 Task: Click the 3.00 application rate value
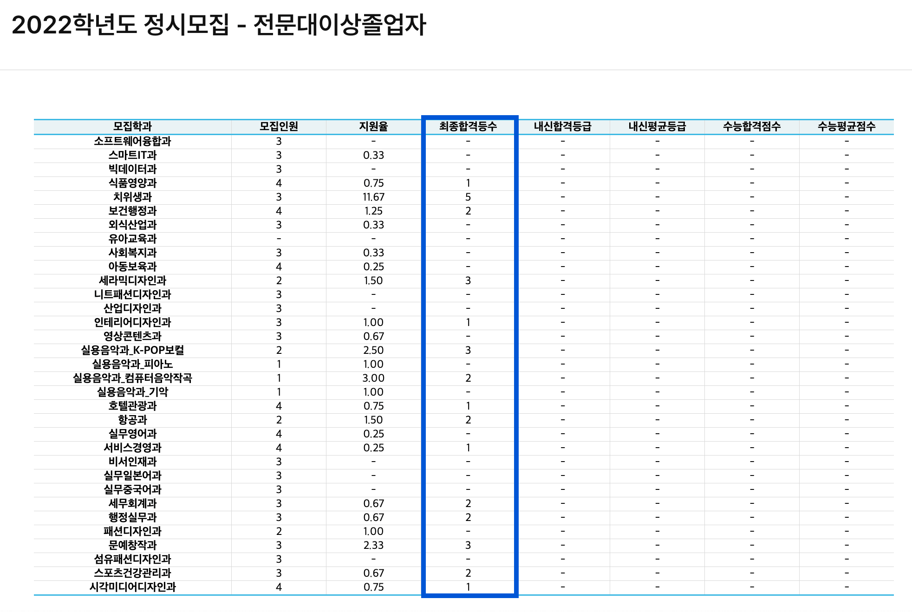pyautogui.click(x=373, y=378)
